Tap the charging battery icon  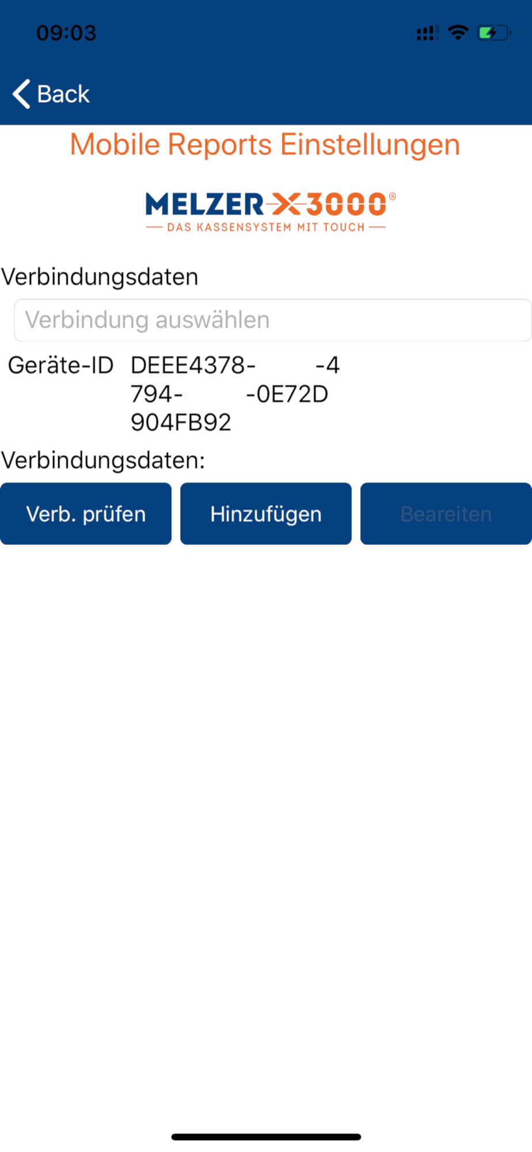pos(494,33)
